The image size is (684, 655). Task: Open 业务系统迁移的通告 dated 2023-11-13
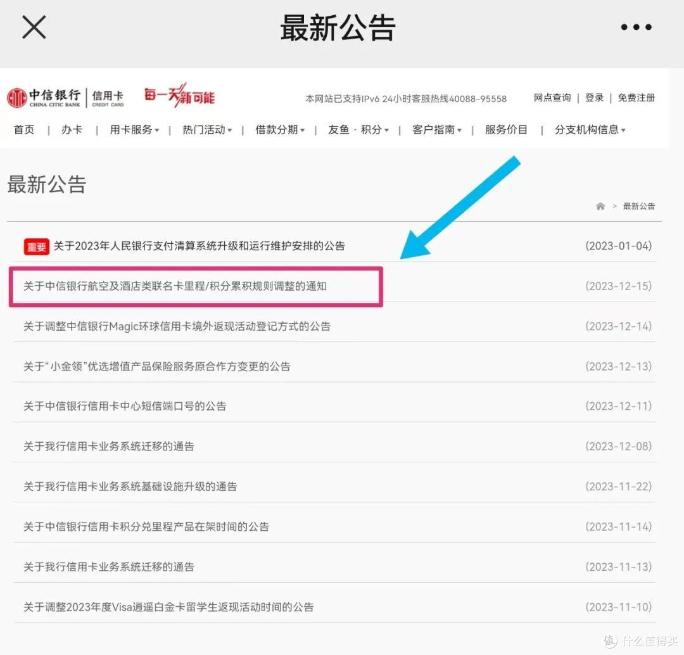coord(109,567)
